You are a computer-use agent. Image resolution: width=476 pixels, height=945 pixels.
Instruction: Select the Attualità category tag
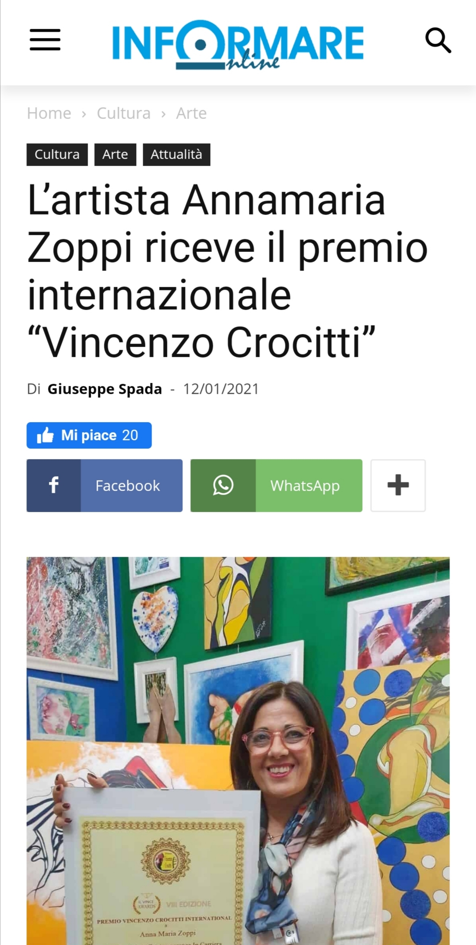(176, 155)
